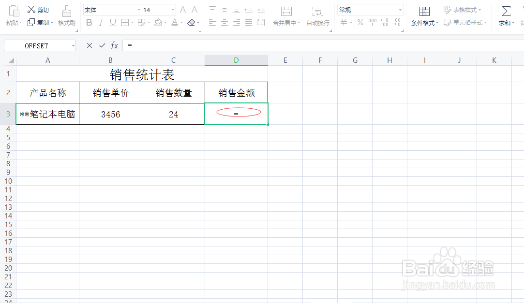Toggle Bold formatting
This screenshot has width=524, height=303.
(89, 22)
